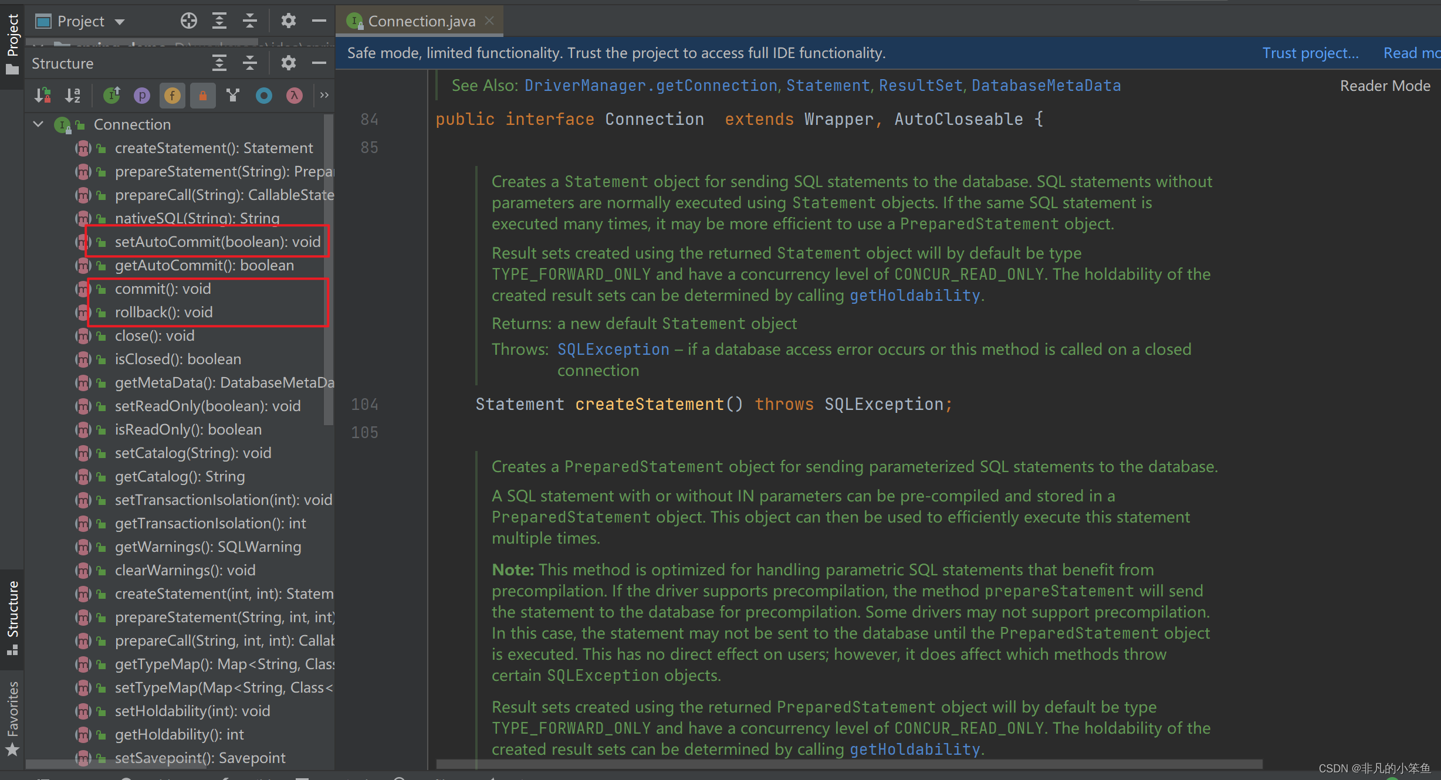Select setHoldability(int): void item
Viewport: 1441px width, 780px height.
point(192,711)
